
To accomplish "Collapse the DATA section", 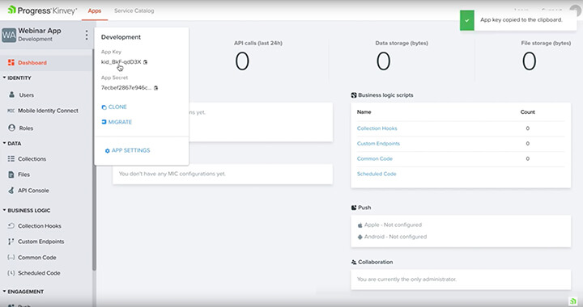I will [12, 144].
